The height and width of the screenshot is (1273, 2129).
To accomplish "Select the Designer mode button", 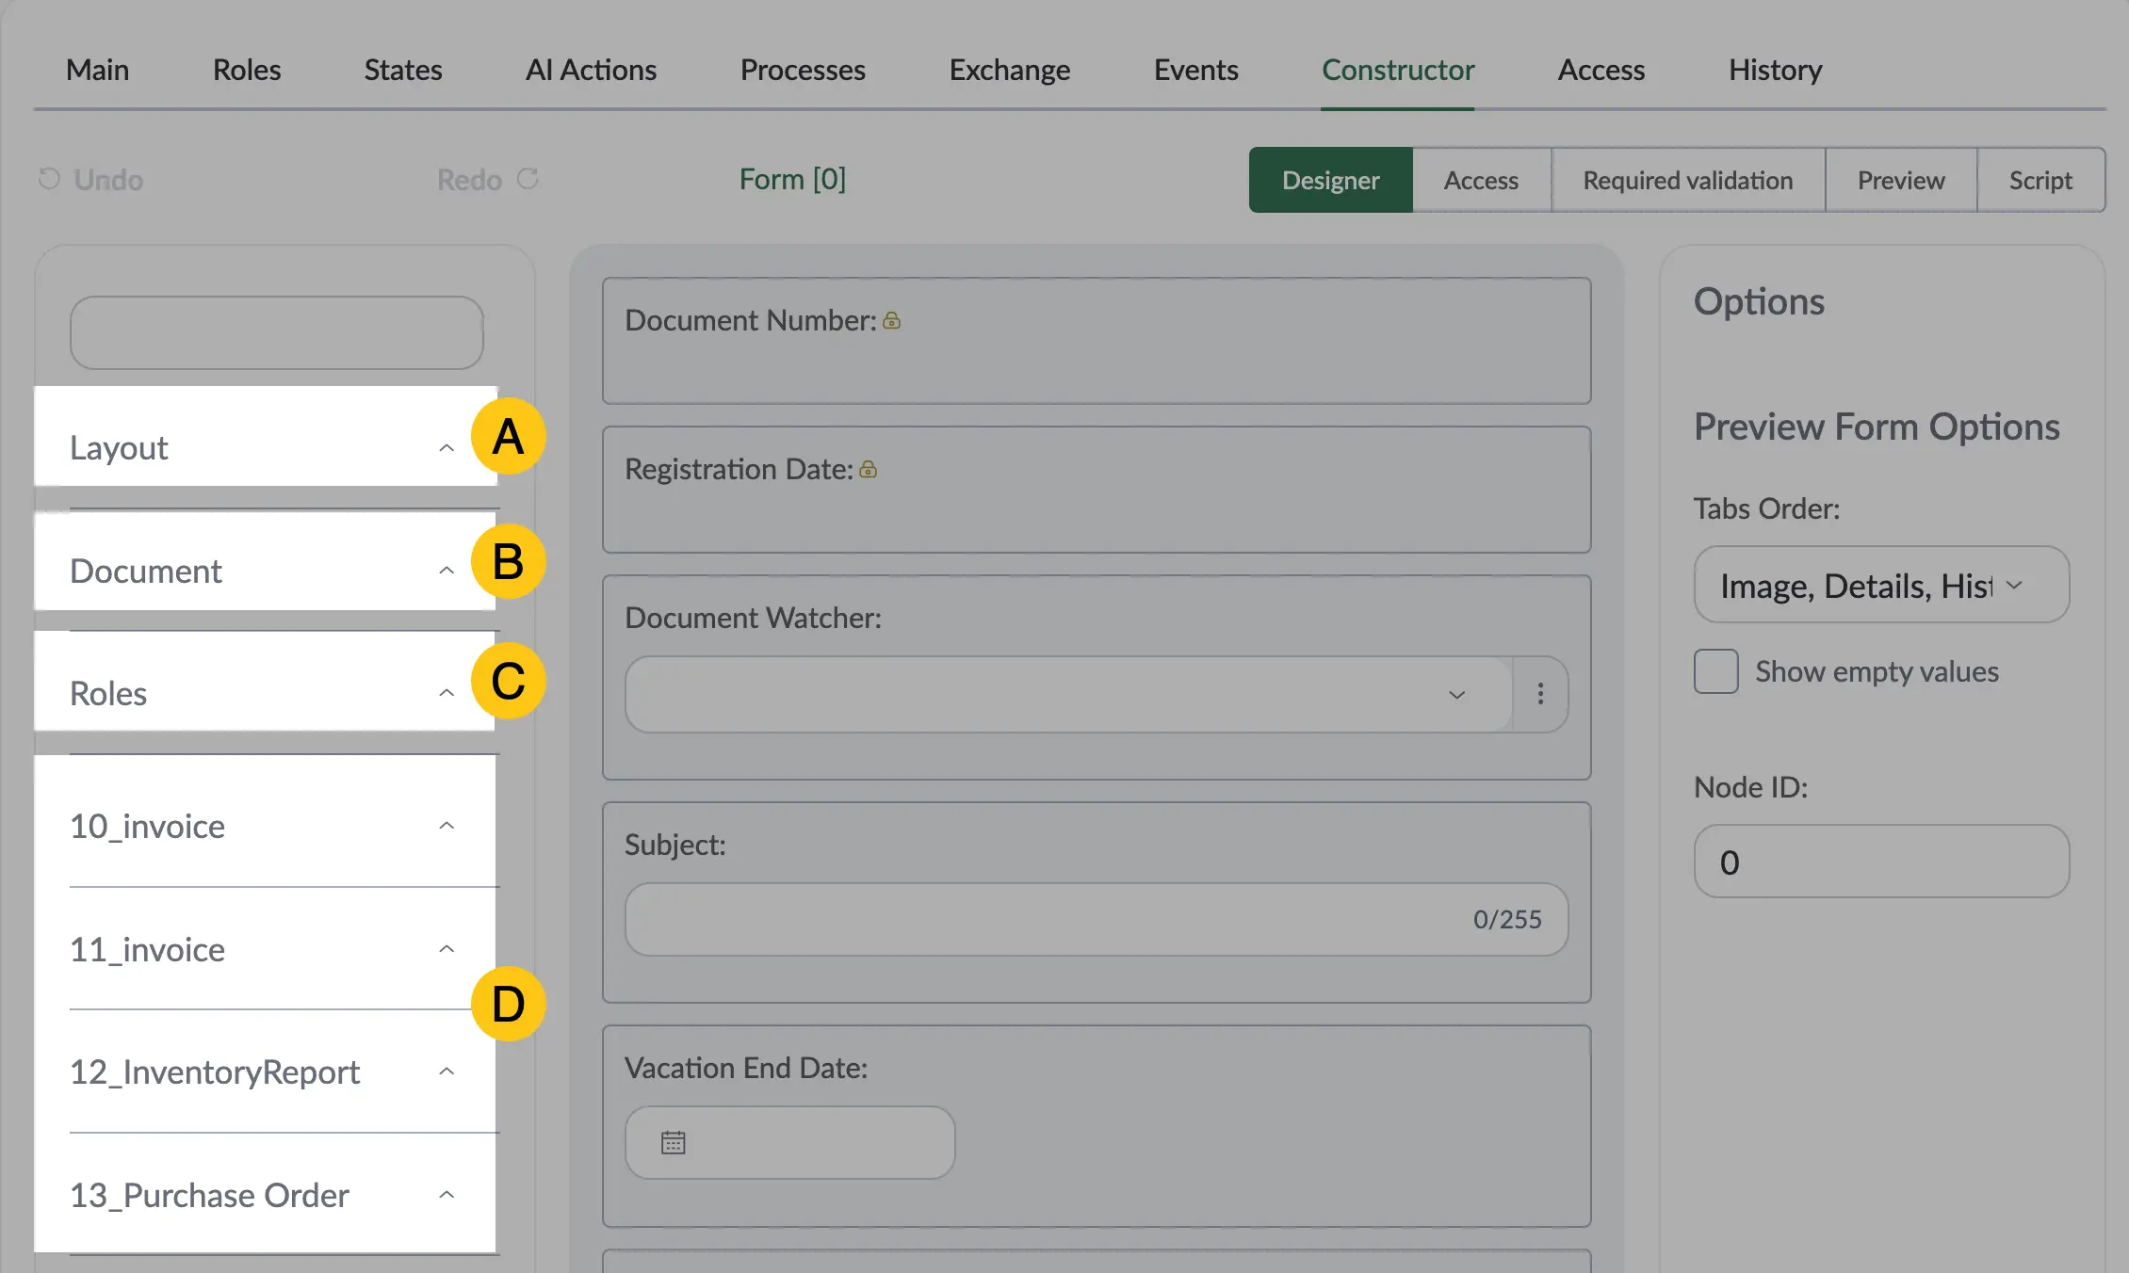I will click(x=1330, y=180).
